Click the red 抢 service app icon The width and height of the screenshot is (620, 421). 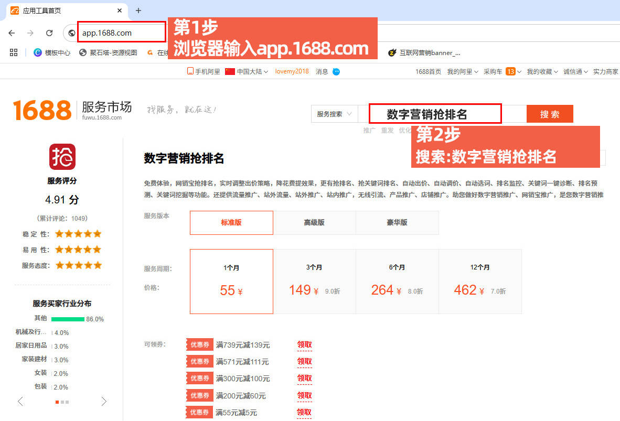click(x=62, y=157)
